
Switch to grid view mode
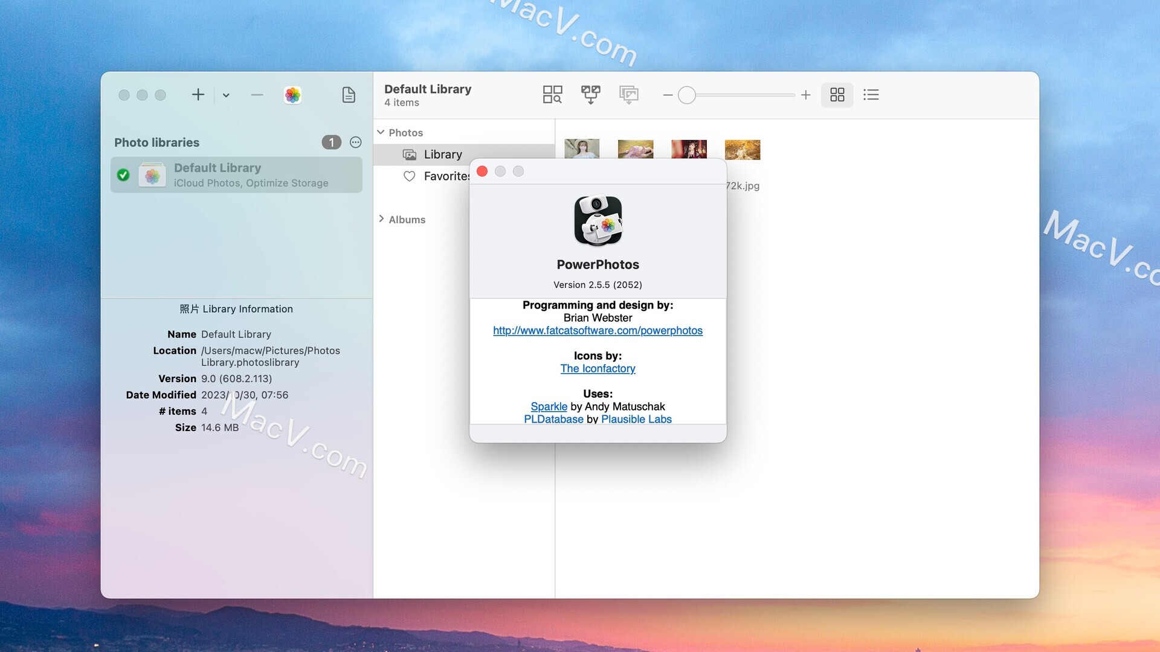pos(837,95)
